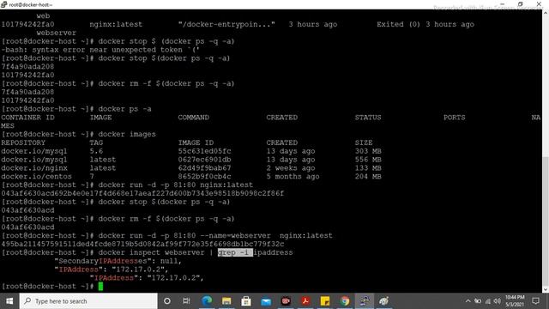Open the battery status tray icon
This screenshot has width=549, height=309.
click(478, 301)
